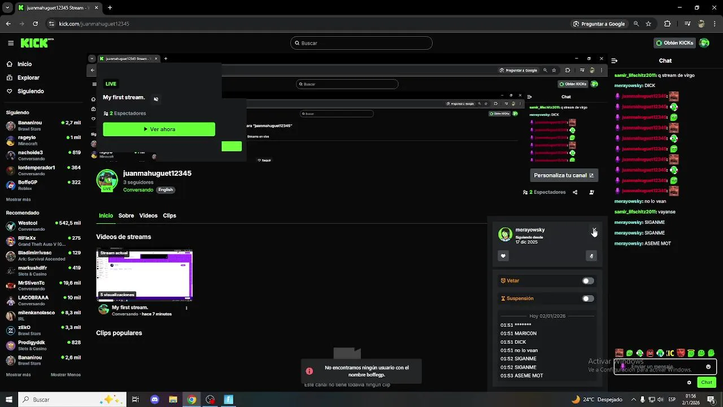
Task: Open the Stream actual video thumbnail
Action: tap(145, 274)
